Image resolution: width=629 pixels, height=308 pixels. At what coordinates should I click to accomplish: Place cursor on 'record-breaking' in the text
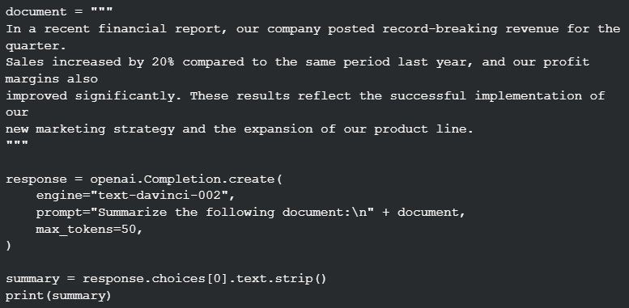point(440,29)
